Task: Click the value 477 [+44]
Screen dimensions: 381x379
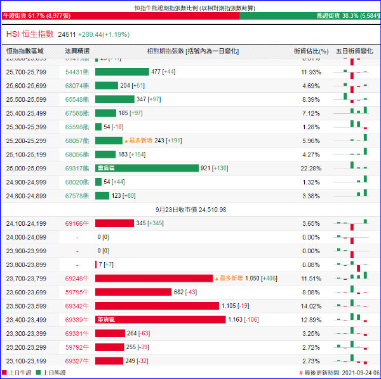Action: coord(163,72)
